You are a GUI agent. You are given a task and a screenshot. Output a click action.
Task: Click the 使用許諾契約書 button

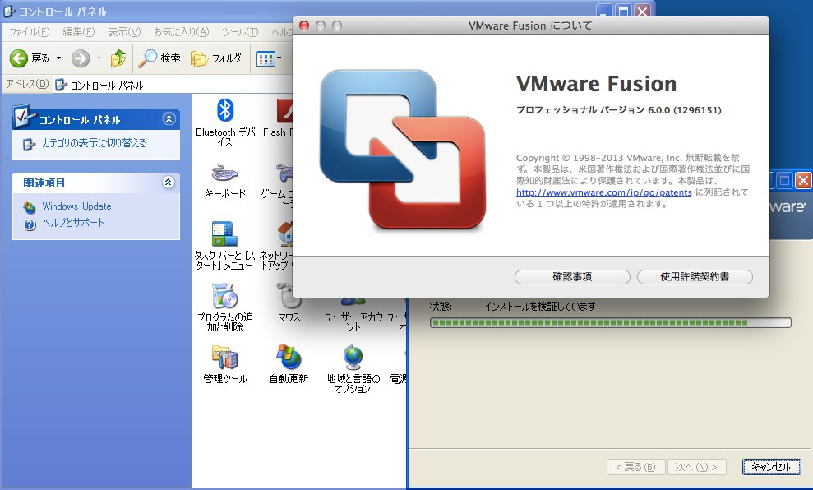pos(695,277)
